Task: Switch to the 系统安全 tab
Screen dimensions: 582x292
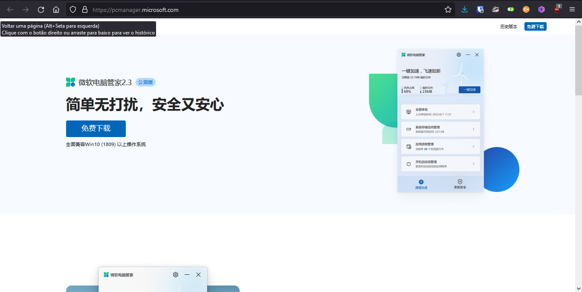Action: tap(460, 184)
